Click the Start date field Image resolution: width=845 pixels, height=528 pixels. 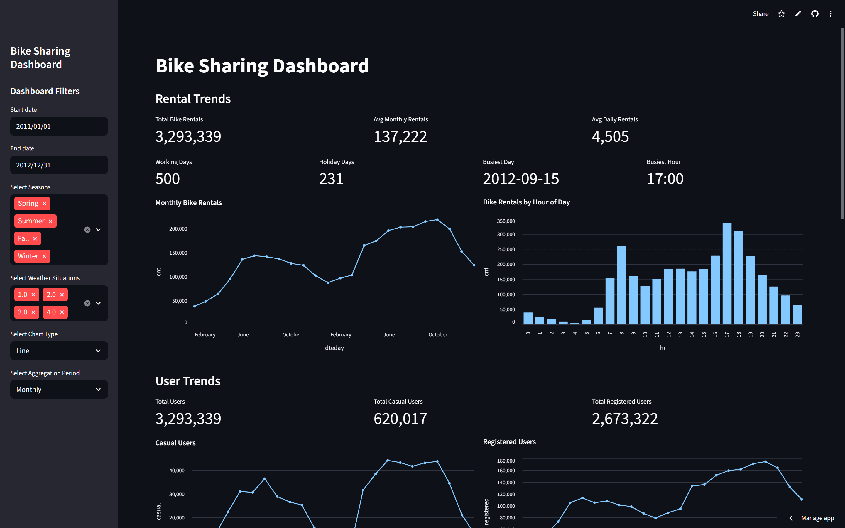coord(59,126)
